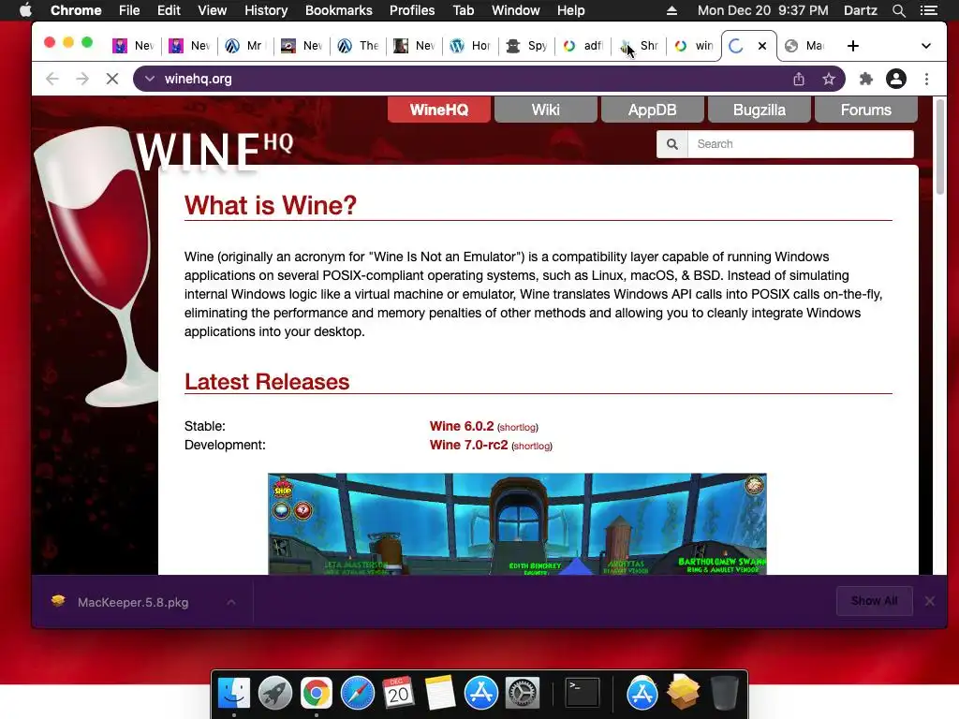Viewport: 959px width, 719px height.
Task: Expand the MacKeeper.5.8.pkg download options
Action: (231, 602)
